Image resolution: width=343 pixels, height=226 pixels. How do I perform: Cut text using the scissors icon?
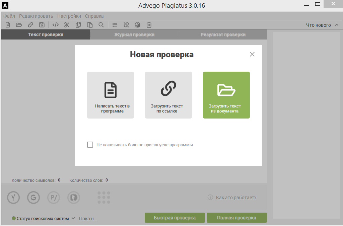click(67, 24)
